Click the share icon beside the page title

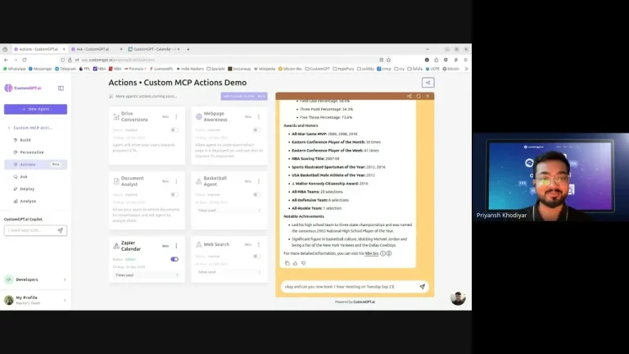pyautogui.click(x=428, y=83)
